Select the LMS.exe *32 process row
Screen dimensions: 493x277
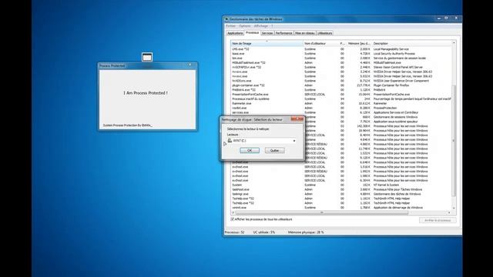[x=341, y=49]
